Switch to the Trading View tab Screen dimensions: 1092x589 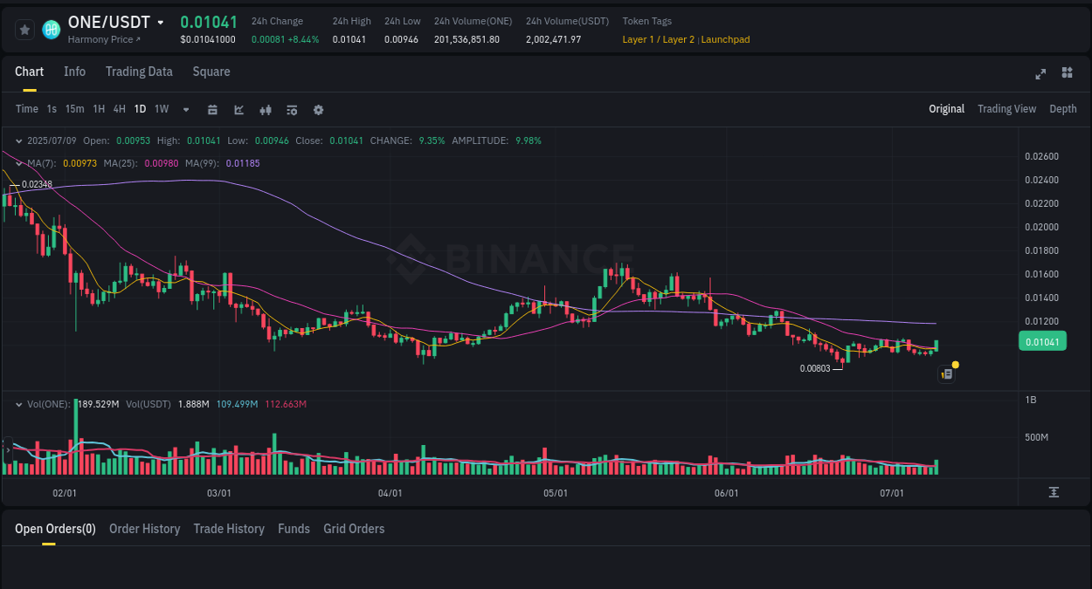(x=1006, y=109)
